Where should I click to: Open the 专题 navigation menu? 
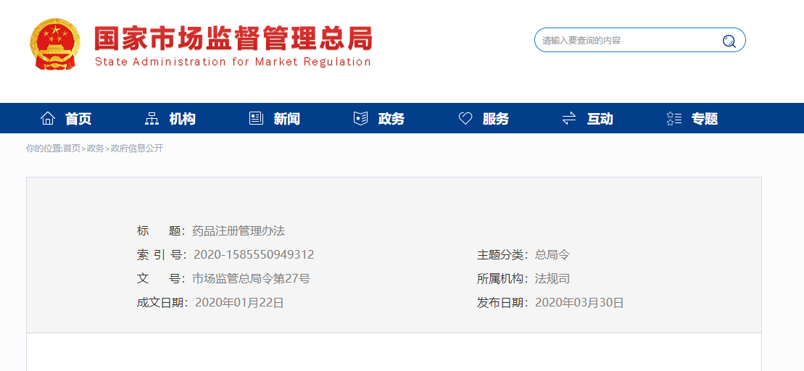[705, 119]
